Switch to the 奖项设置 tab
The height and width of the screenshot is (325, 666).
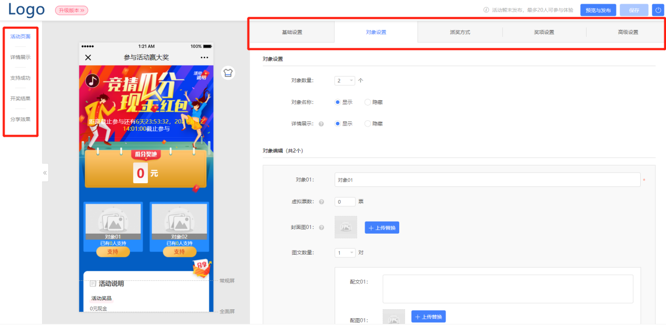click(544, 31)
